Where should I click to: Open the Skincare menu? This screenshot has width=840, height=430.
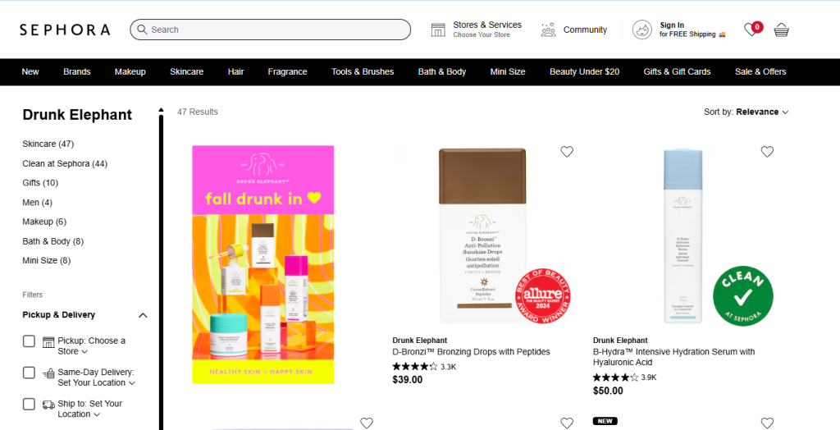186,71
